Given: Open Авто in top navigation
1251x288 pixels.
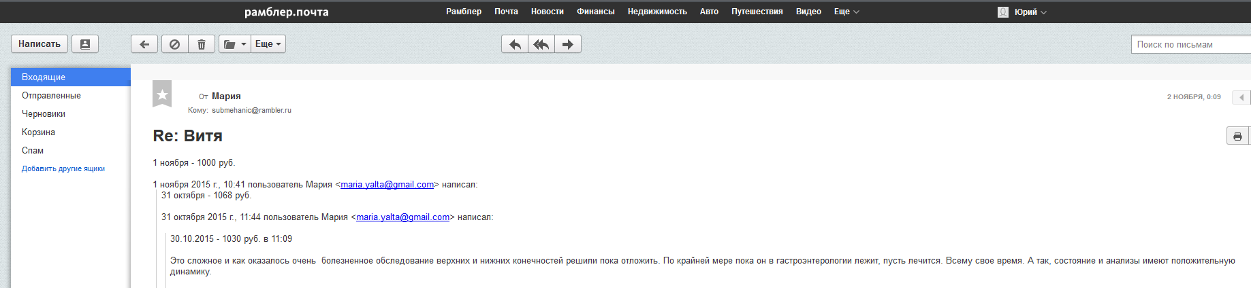Looking at the screenshot, I should [709, 12].
